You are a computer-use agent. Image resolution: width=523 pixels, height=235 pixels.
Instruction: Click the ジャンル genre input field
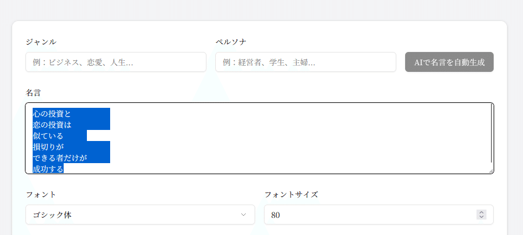click(116, 62)
